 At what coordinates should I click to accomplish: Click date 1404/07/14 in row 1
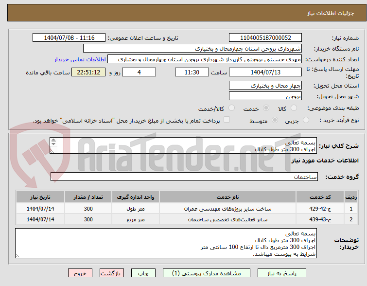(40, 209)
